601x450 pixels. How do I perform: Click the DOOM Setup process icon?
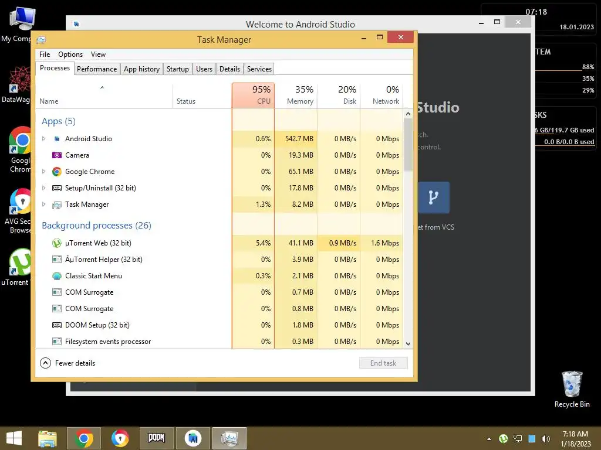[57, 325]
